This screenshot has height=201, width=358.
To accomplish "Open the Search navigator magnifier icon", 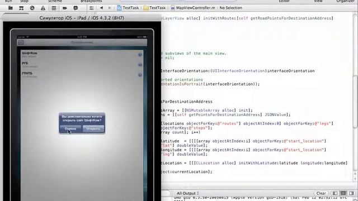I will click(x=32, y=8).
